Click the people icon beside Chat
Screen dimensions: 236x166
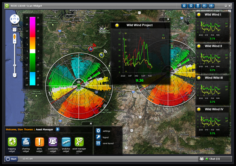(x=202, y=159)
